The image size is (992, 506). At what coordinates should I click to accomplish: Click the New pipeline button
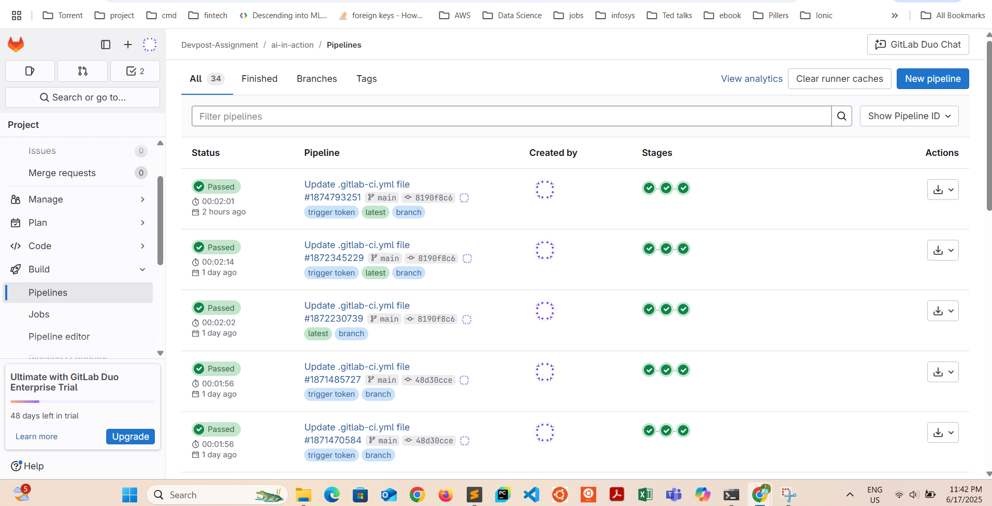click(933, 79)
